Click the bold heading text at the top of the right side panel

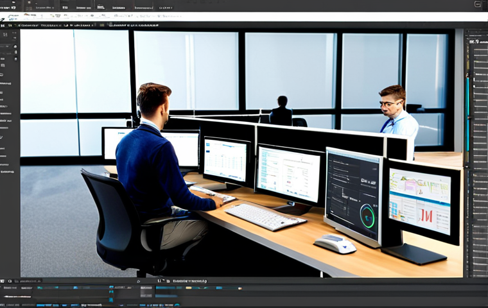coord(478,41)
